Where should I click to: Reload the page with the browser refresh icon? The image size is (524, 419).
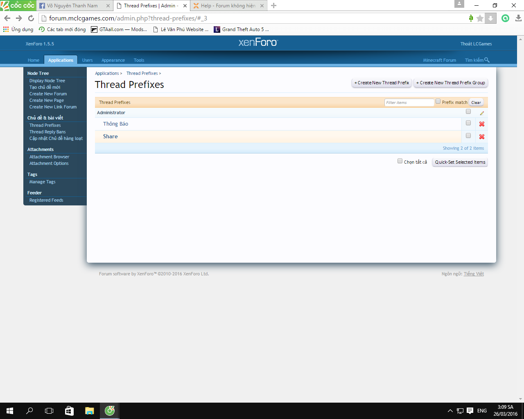[x=31, y=18]
